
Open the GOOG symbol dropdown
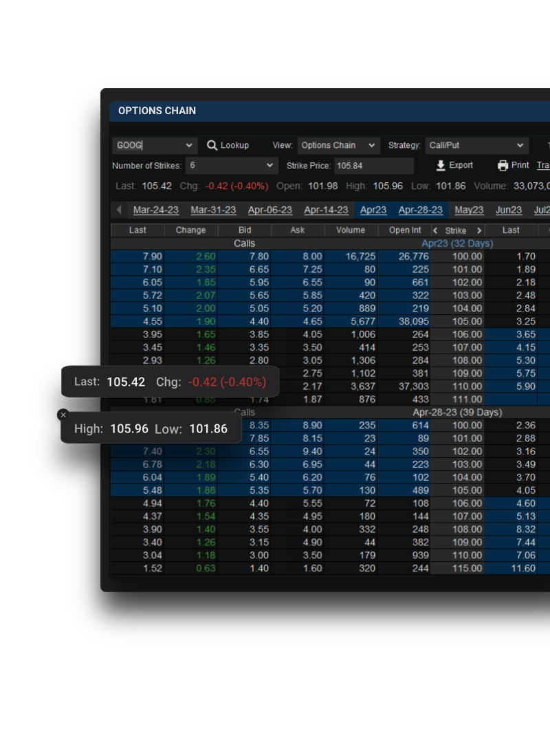(189, 146)
